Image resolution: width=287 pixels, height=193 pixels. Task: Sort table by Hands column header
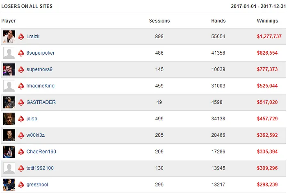point(218,21)
